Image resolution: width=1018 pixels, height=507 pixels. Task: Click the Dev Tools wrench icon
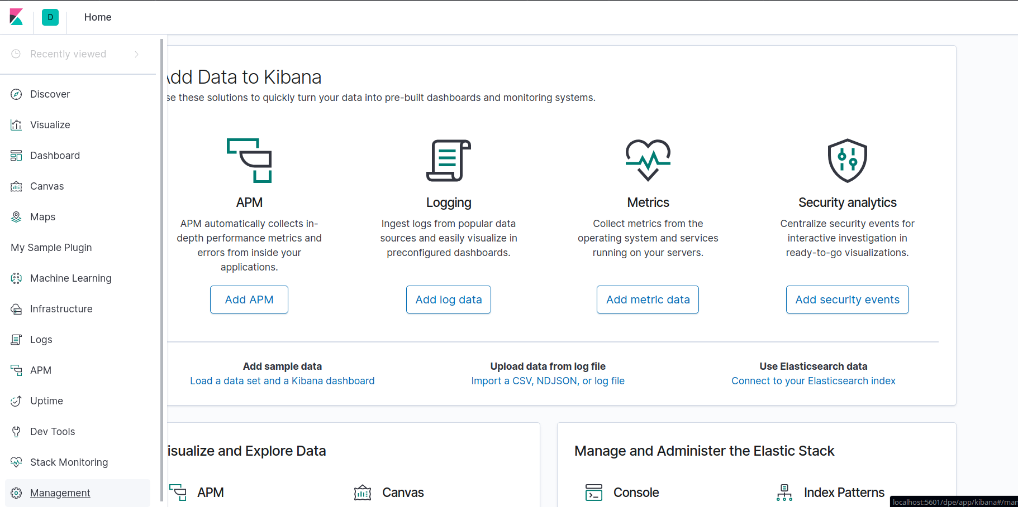pyautogui.click(x=16, y=432)
